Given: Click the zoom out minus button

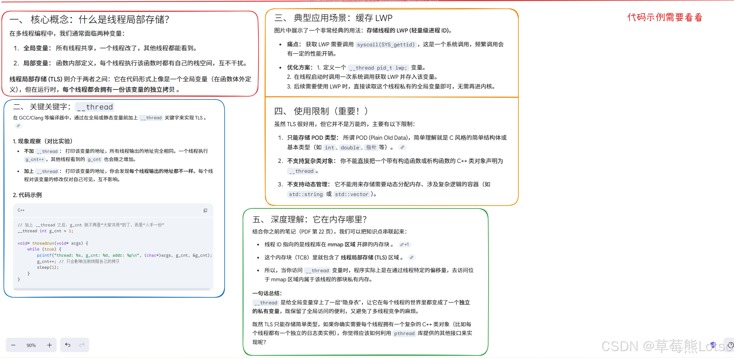Looking at the screenshot, I should tap(13, 345).
